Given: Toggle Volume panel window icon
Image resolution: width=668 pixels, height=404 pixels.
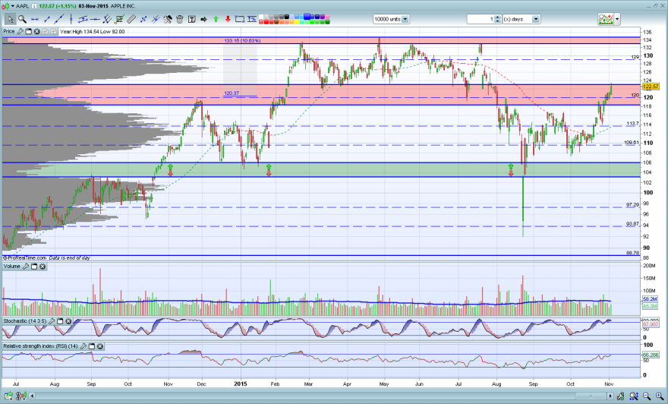Looking at the screenshot, I should pyautogui.click(x=34, y=267).
